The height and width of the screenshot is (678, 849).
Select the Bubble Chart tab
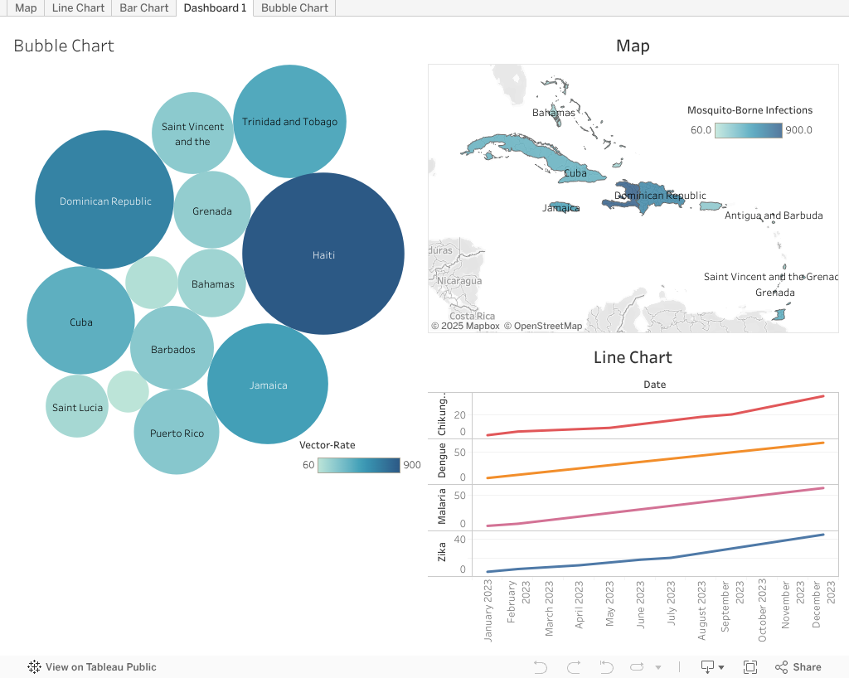tap(294, 8)
